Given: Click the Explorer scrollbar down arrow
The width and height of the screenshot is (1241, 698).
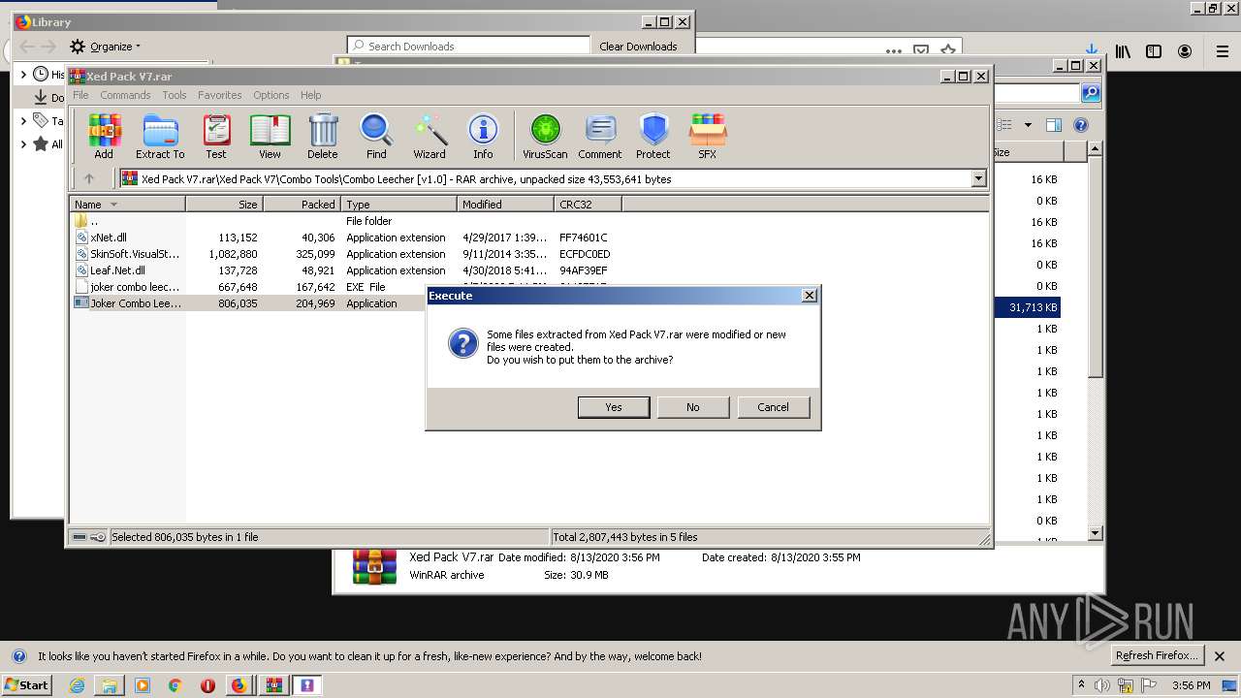Looking at the screenshot, I should click(1096, 532).
